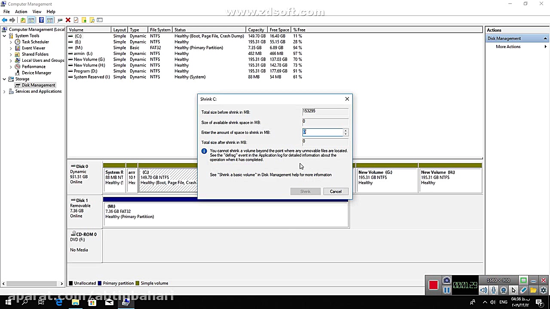Expand Services and Applications node
The width and height of the screenshot is (550, 309).
tap(4, 91)
